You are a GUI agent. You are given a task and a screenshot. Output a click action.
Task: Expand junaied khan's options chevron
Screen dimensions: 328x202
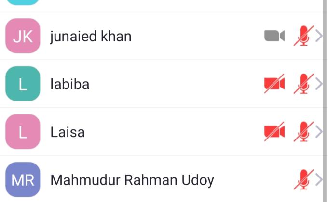tap(318, 36)
